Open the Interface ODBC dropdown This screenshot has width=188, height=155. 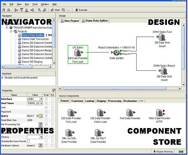[41, 99]
